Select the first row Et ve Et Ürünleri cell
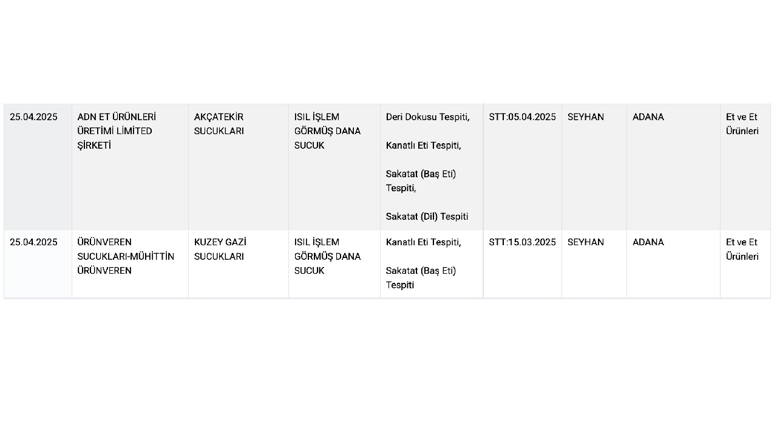 click(x=745, y=167)
